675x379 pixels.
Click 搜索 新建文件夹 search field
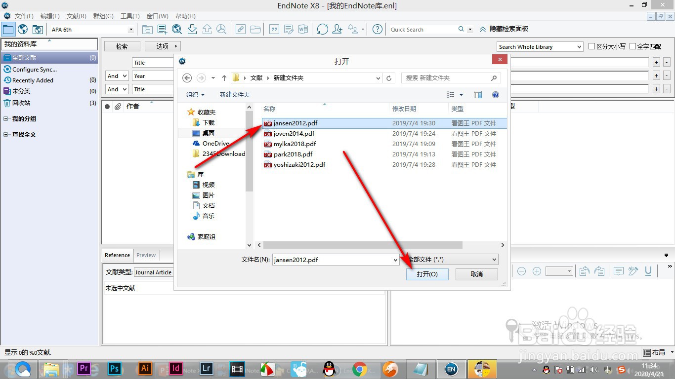[x=452, y=78]
